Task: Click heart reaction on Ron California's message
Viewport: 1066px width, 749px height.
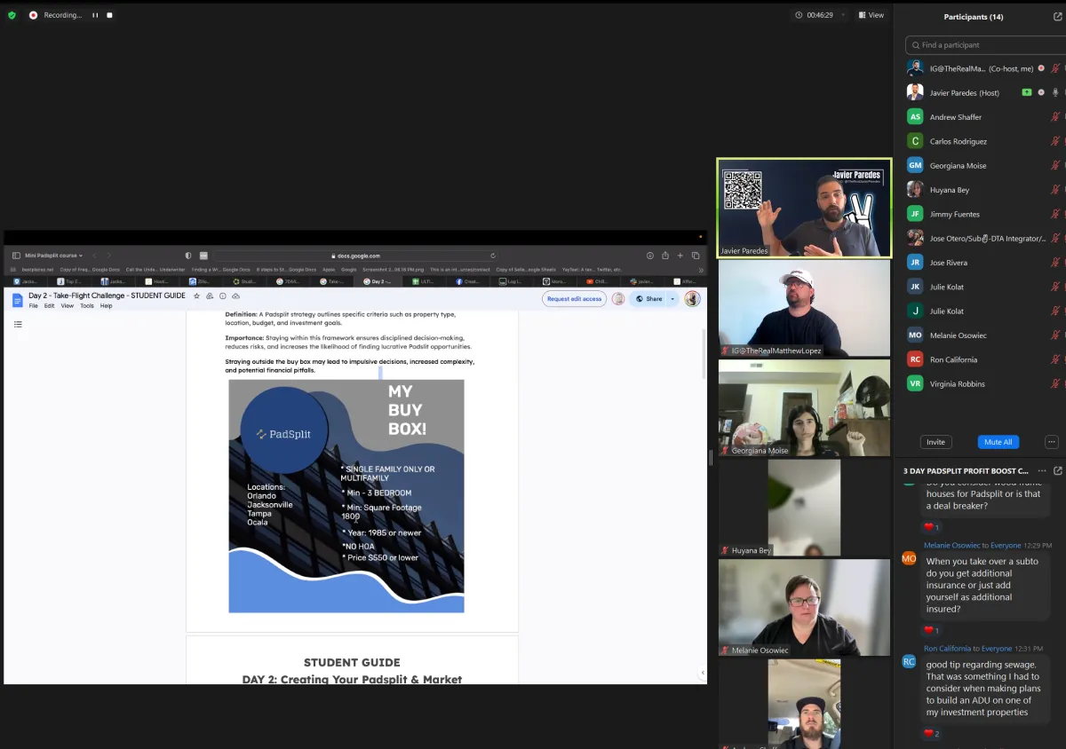Action: 931,733
